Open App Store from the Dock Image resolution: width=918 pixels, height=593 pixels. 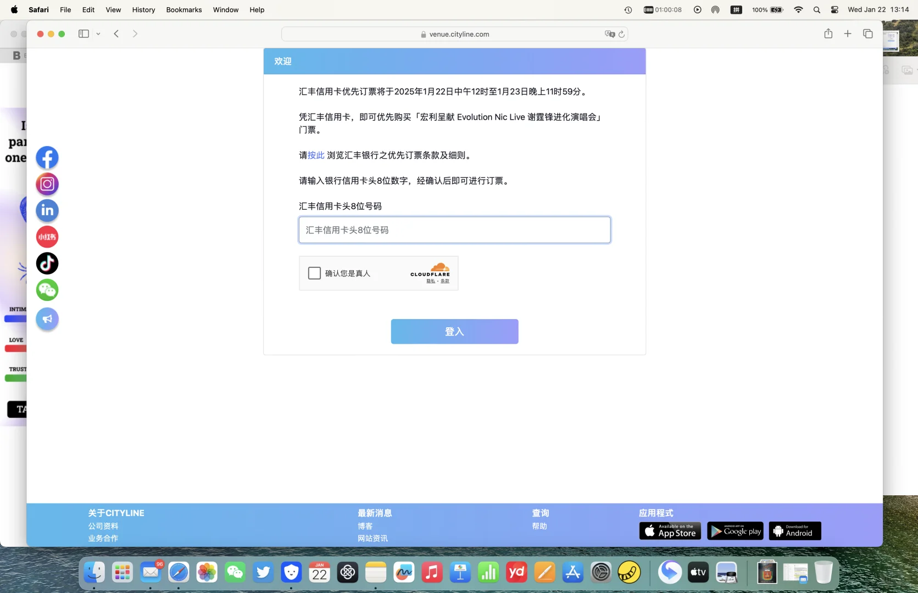tap(572, 573)
